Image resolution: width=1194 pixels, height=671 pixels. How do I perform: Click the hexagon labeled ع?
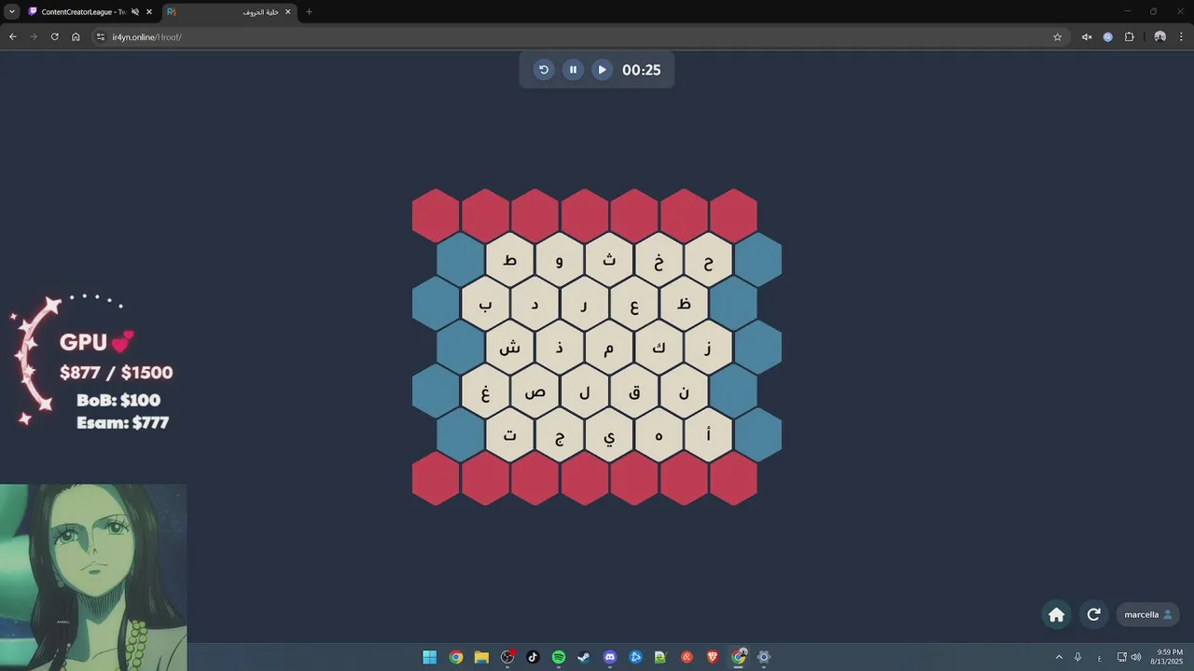click(633, 304)
